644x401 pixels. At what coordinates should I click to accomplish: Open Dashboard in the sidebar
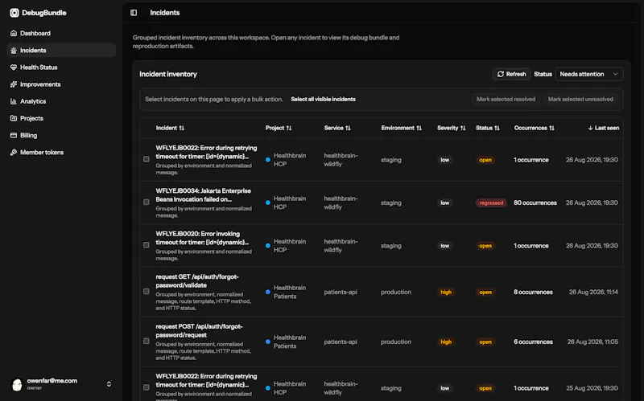point(62,33)
